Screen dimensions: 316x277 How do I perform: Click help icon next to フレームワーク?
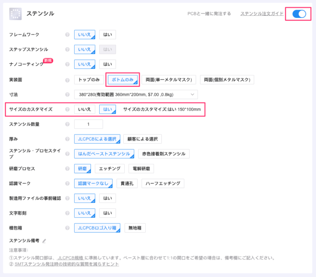coord(68,35)
